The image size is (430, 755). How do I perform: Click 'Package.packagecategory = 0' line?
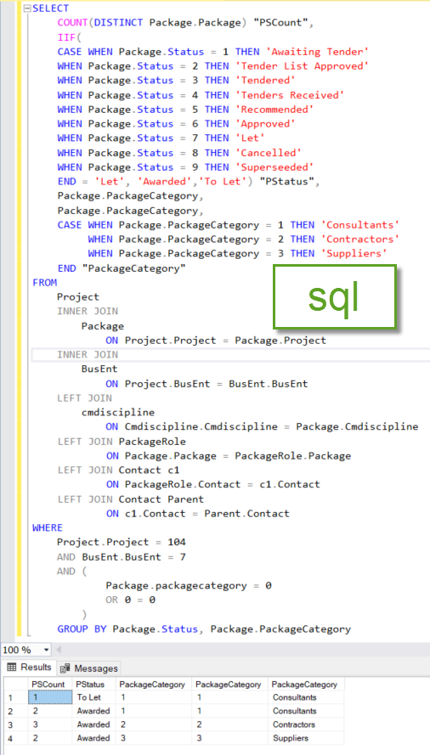[189, 585]
